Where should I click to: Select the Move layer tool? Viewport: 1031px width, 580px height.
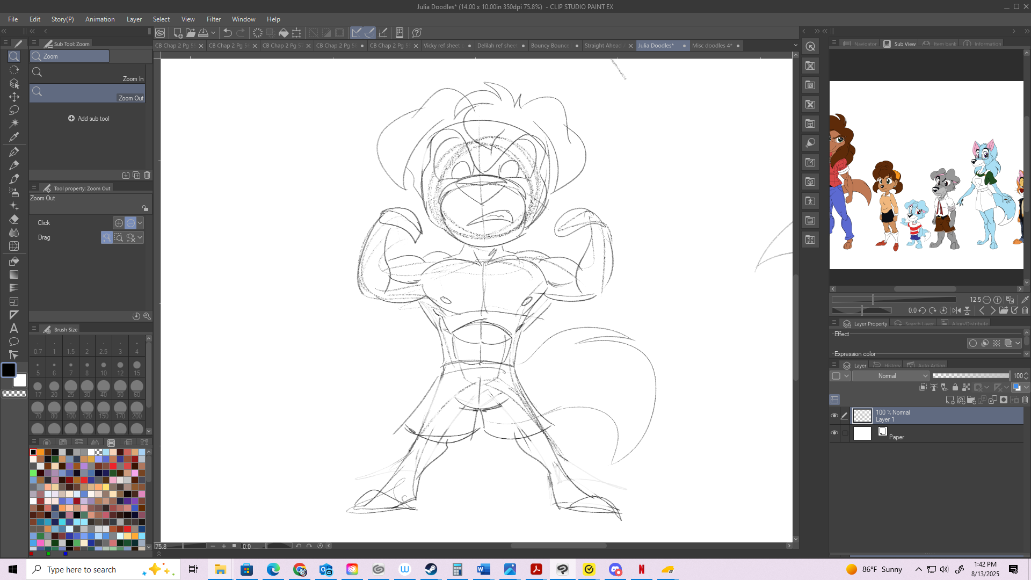pyautogui.click(x=14, y=97)
